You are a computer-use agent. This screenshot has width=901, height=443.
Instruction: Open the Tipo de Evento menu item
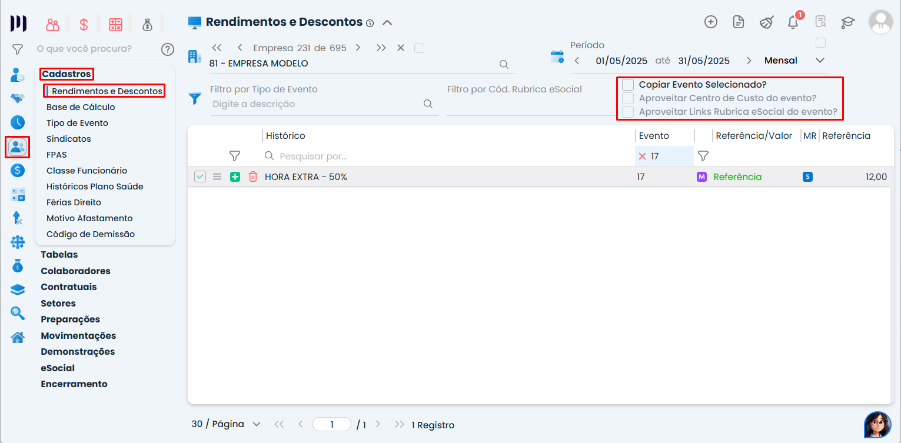pyautogui.click(x=77, y=123)
